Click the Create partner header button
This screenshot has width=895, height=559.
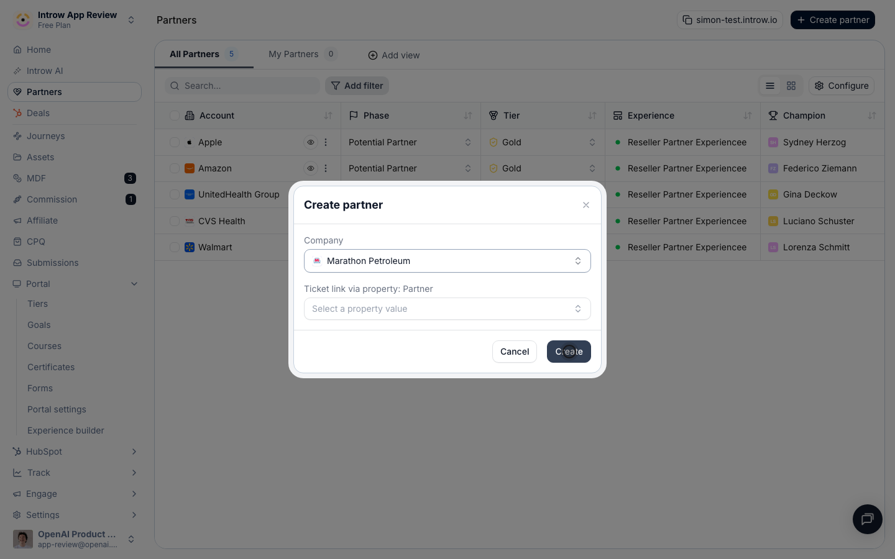833,20
